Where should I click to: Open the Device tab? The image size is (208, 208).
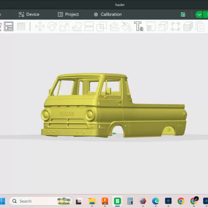click(29, 14)
